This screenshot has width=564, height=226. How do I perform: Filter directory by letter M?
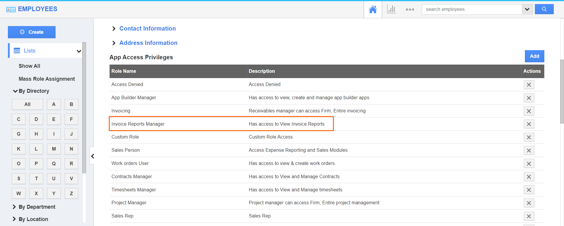tap(54, 149)
